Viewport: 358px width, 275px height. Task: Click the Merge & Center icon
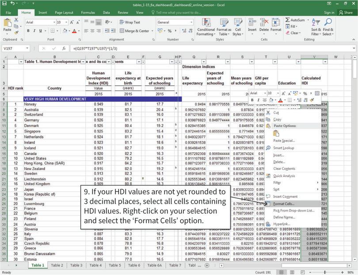(135, 31)
